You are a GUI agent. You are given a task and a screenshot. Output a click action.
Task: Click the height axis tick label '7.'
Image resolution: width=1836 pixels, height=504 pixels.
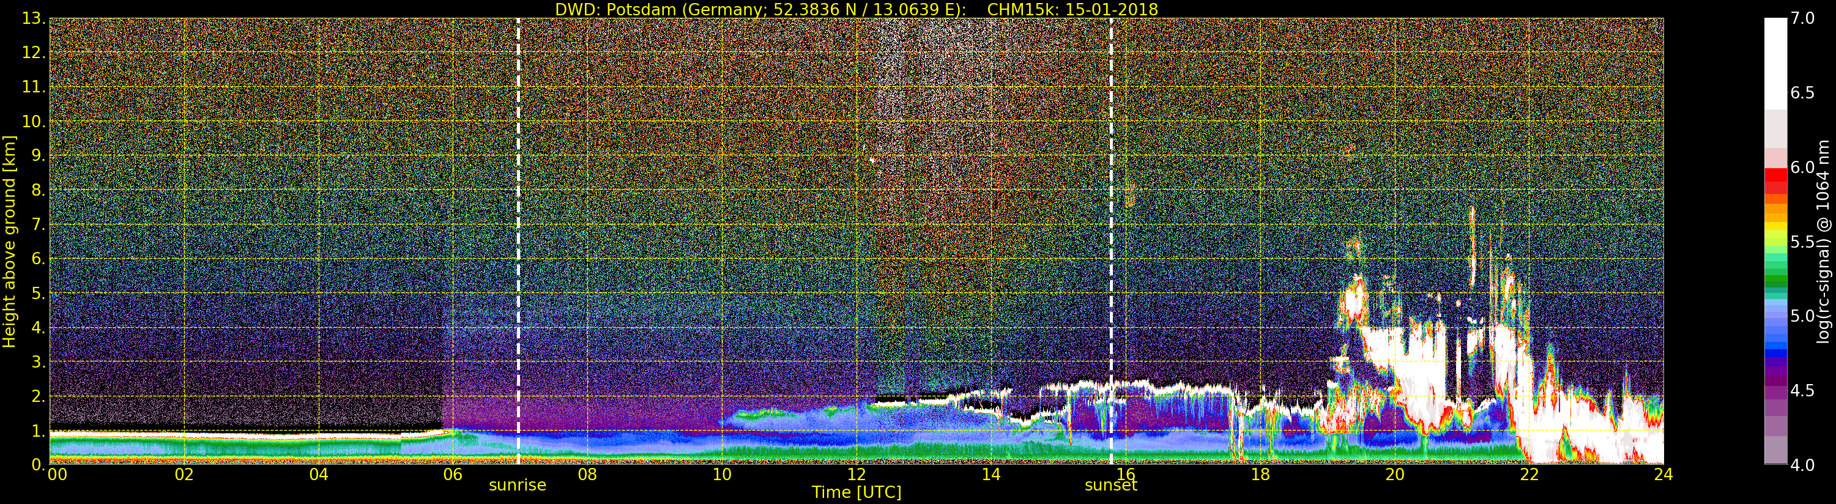(39, 224)
